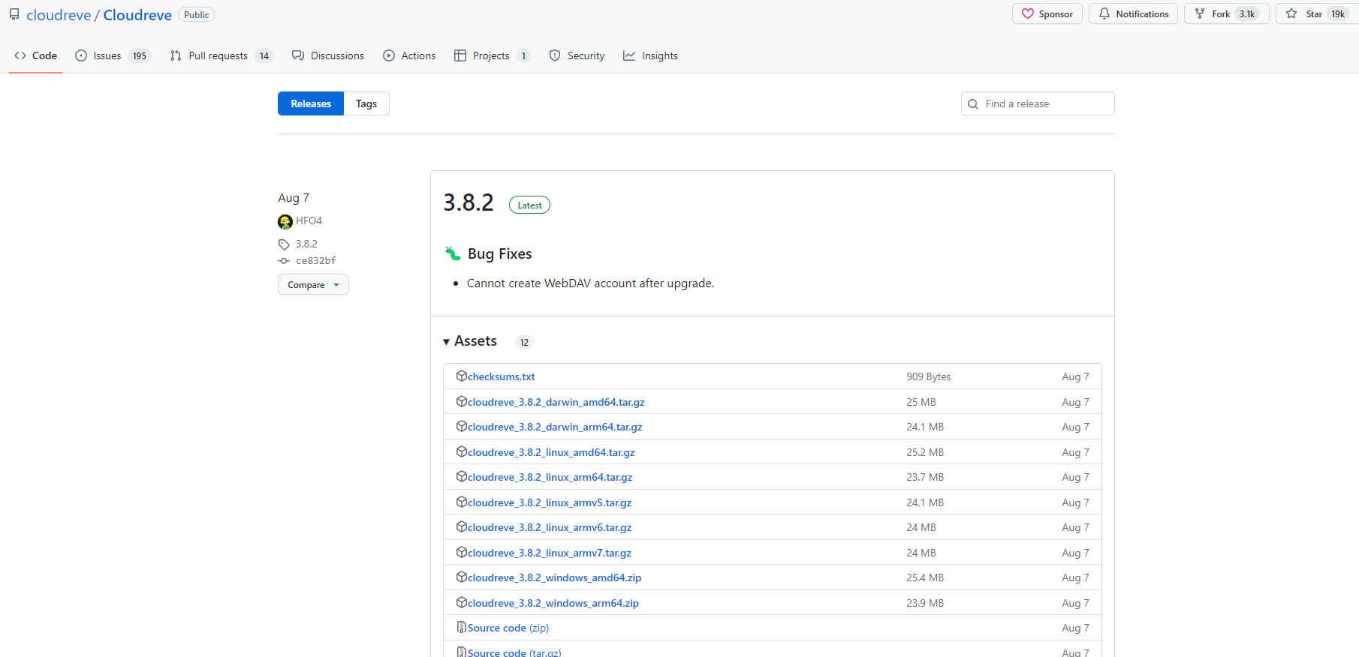Click the 25.4 MB size text

pyautogui.click(x=925, y=577)
